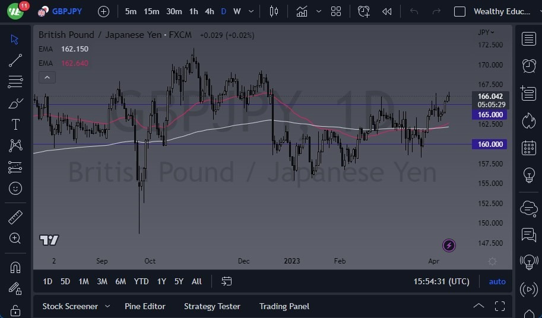Expand the Stock Screener dropdown arrow
This screenshot has width=542, height=318.
click(107, 306)
